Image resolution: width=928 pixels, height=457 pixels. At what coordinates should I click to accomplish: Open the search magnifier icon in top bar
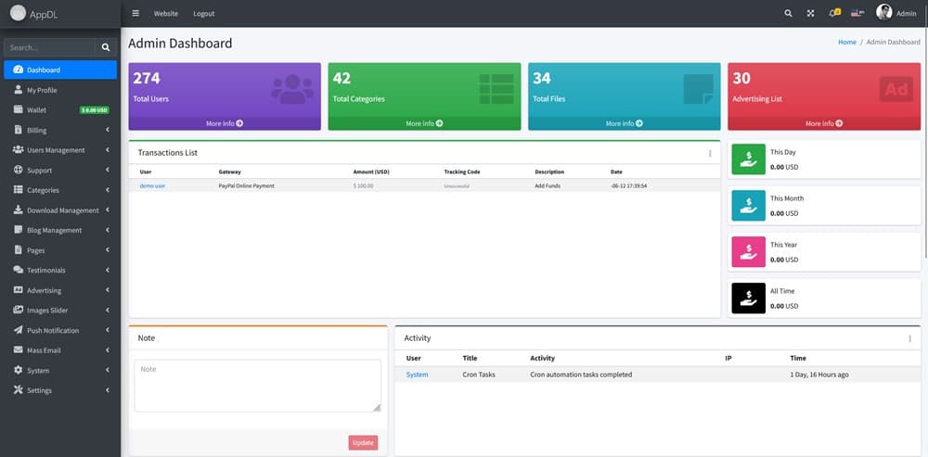coord(789,14)
